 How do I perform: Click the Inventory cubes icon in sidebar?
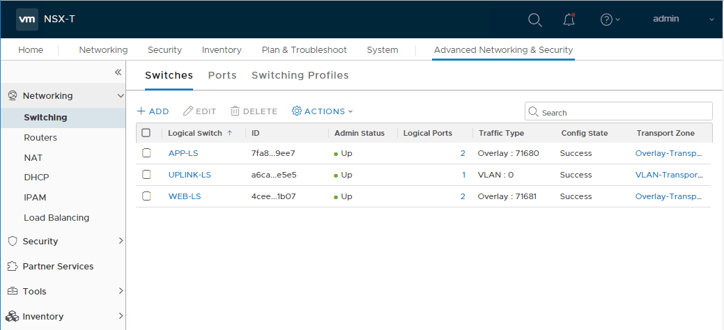point(12,316)
